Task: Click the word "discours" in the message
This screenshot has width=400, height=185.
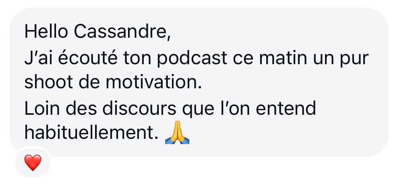Action: point(139,108)
